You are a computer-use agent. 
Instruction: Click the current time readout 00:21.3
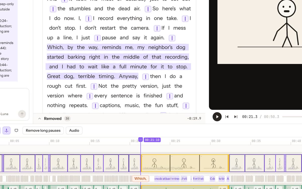[250, 117]
